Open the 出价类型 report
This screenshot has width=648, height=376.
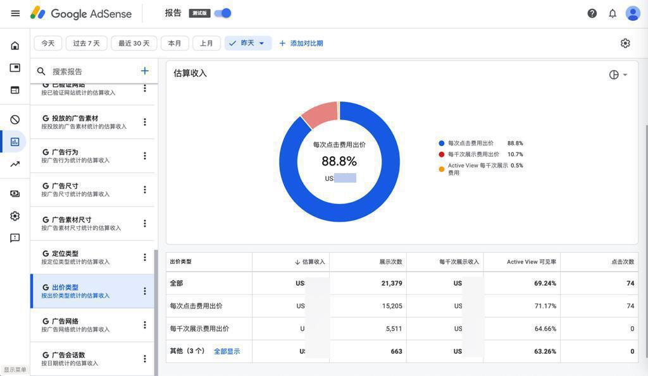(92, 291)
